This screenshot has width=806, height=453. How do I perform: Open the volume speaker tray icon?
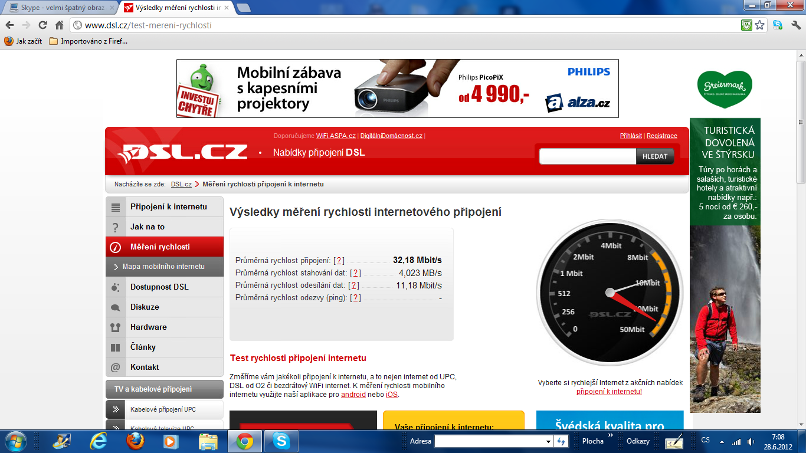[751, 441]
